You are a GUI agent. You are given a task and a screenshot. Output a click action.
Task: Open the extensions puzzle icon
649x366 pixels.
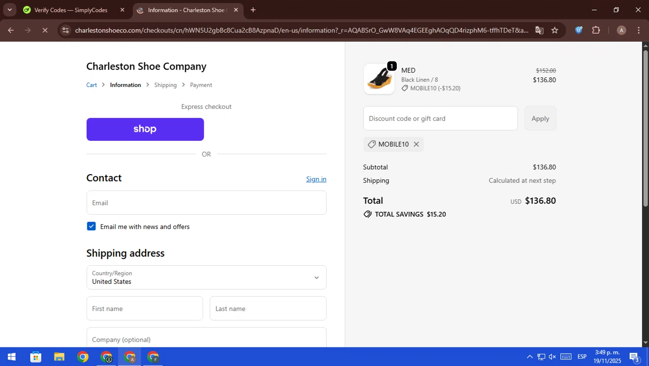(x=596, y=30)
